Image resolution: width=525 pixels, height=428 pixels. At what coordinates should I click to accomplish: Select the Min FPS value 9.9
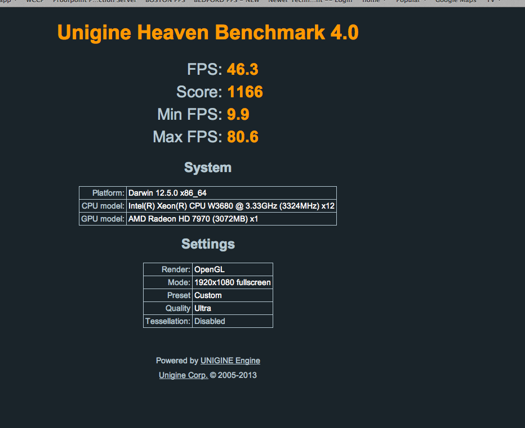[238, 114]
